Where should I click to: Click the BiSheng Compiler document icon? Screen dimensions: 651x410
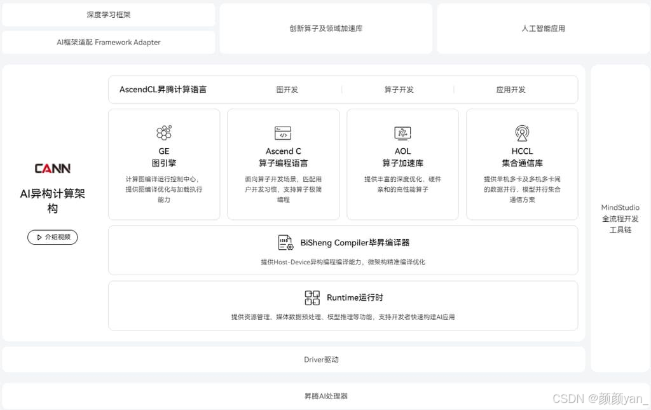pos(285,242)
